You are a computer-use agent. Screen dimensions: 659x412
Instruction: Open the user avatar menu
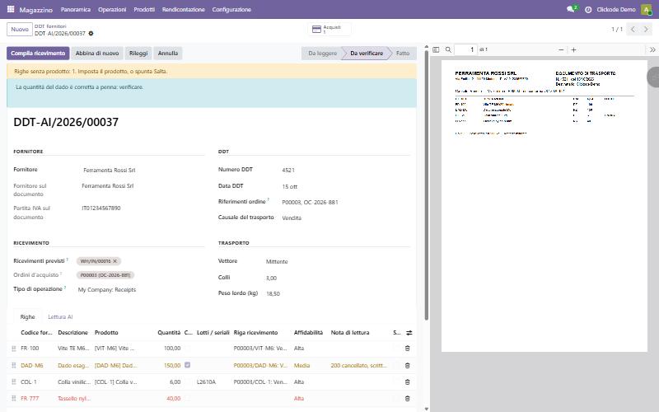[x=646, y=9]
